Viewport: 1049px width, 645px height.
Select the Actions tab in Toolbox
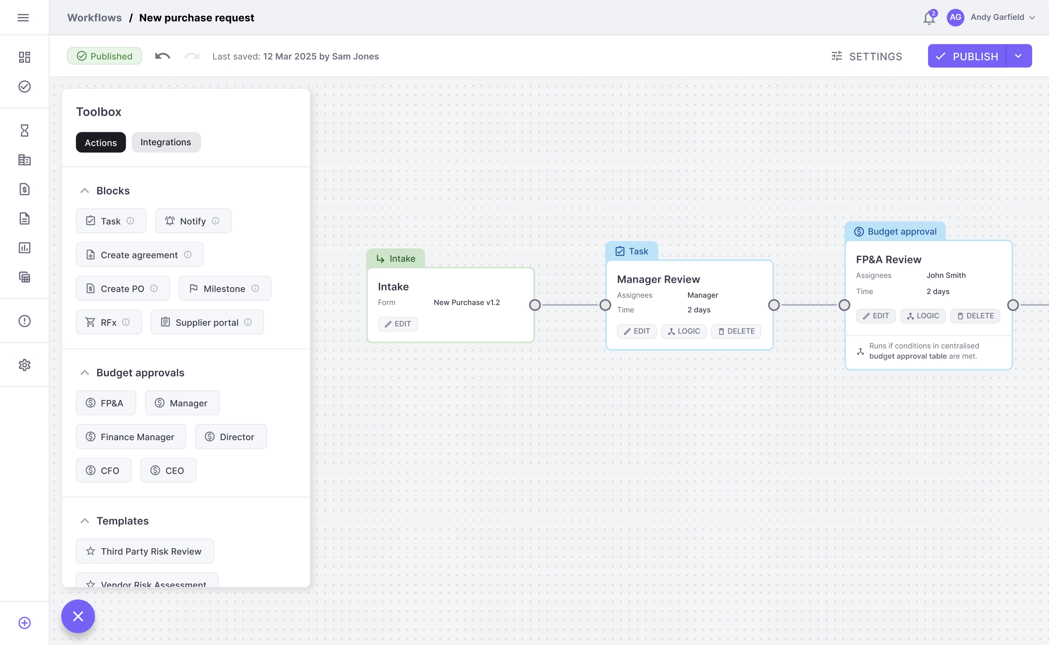pos(101,142)
